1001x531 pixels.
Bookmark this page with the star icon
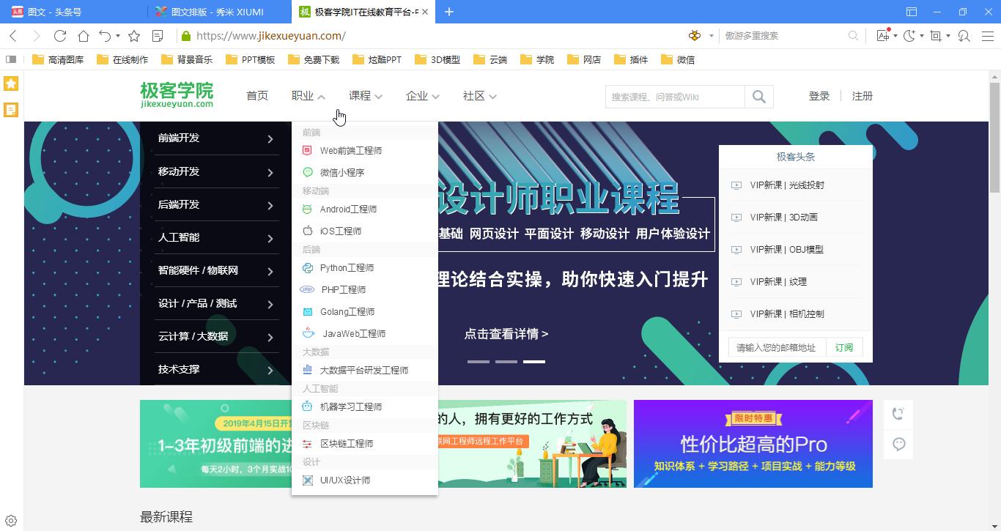pyautogui.click(x=134, y=35)
